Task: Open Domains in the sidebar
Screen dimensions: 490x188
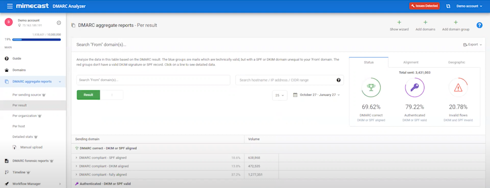Action: [19, 70]
